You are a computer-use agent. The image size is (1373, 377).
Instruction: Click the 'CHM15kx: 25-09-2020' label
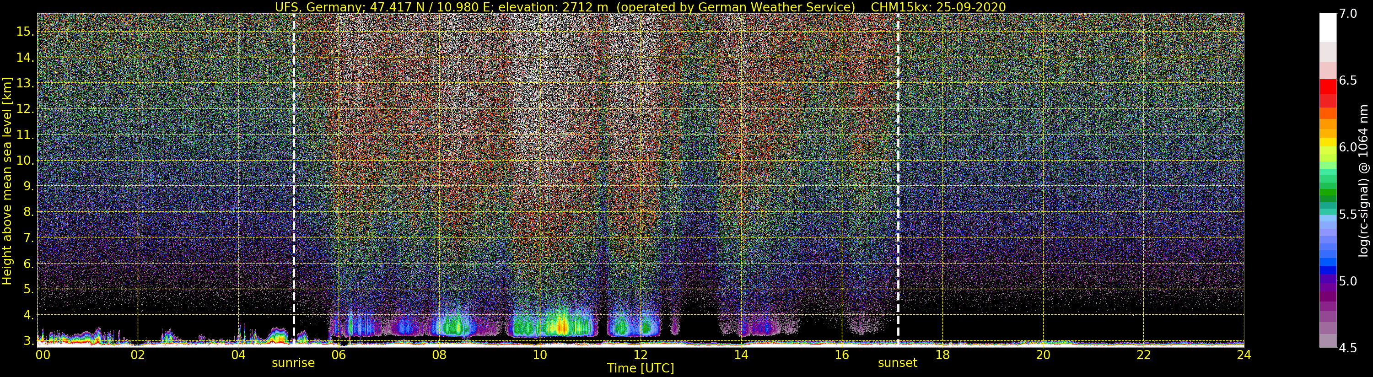[x=938, y=7]
